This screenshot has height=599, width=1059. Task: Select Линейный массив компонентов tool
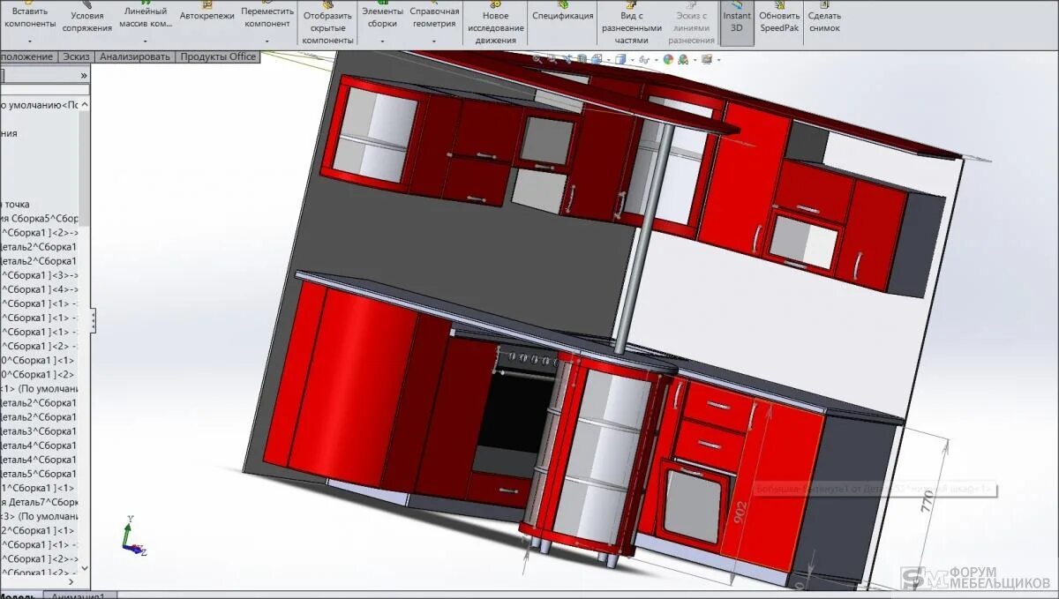coord(146,19)
